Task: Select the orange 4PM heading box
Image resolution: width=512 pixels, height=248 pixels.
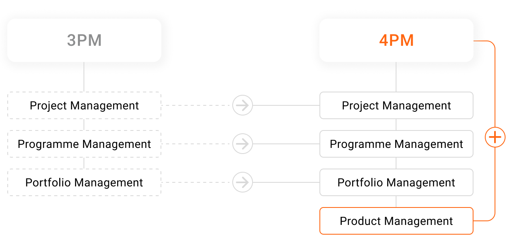Action: pyautogui.click(x=396, y=41)
